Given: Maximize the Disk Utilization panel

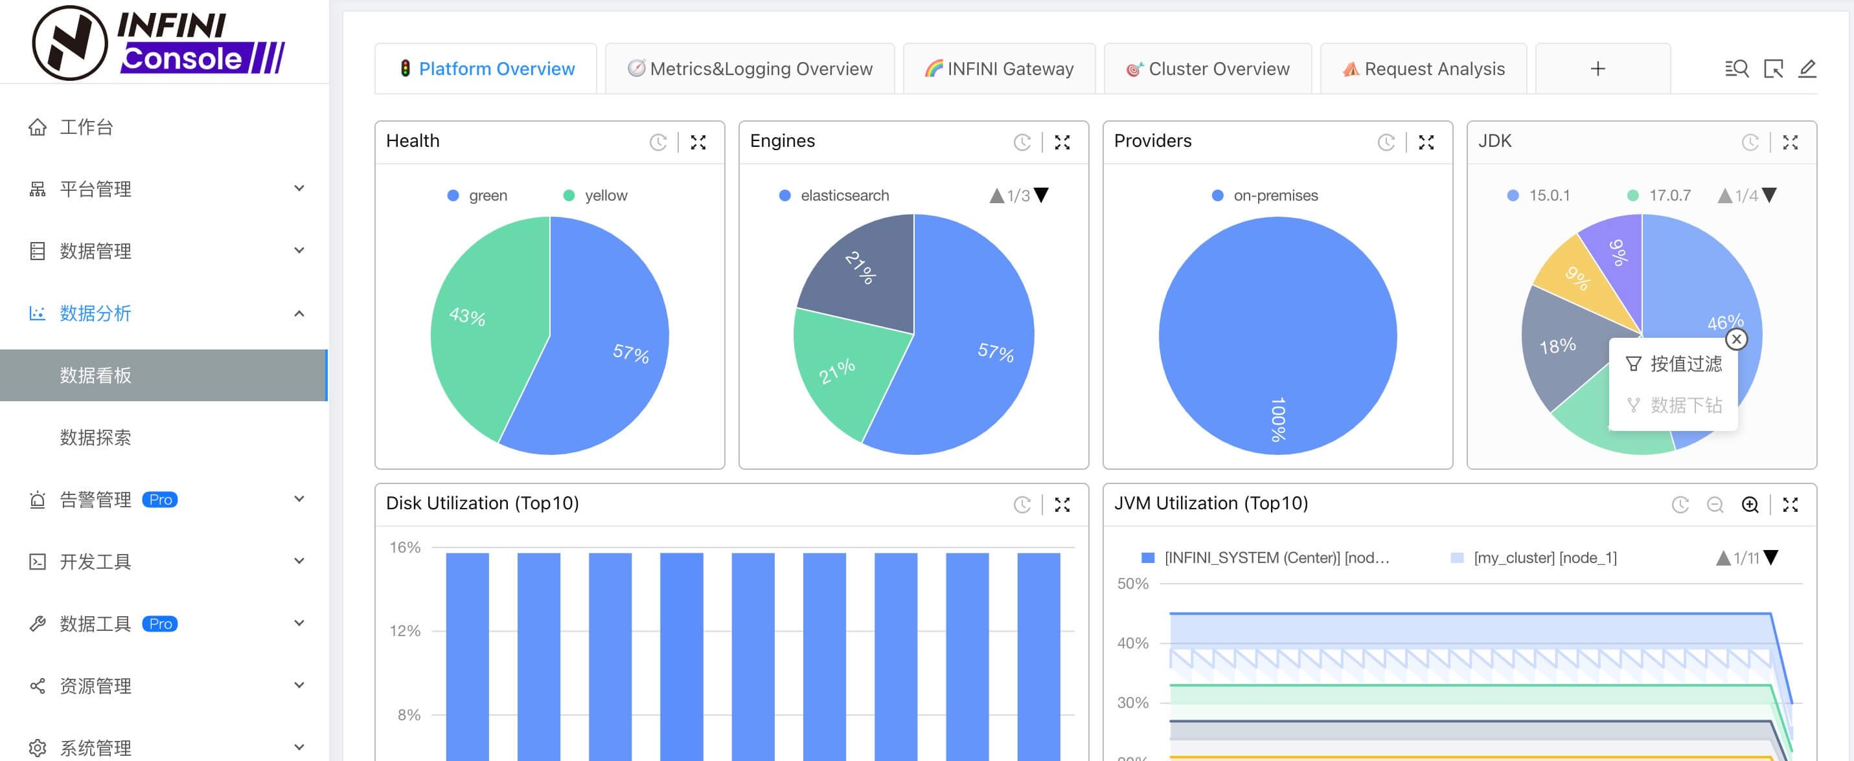Looking at the screenshot, I should pos(1062,505).
